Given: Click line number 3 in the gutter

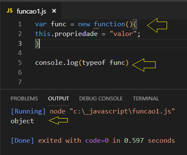Looking at the screenshot, I should coord(20,44).
